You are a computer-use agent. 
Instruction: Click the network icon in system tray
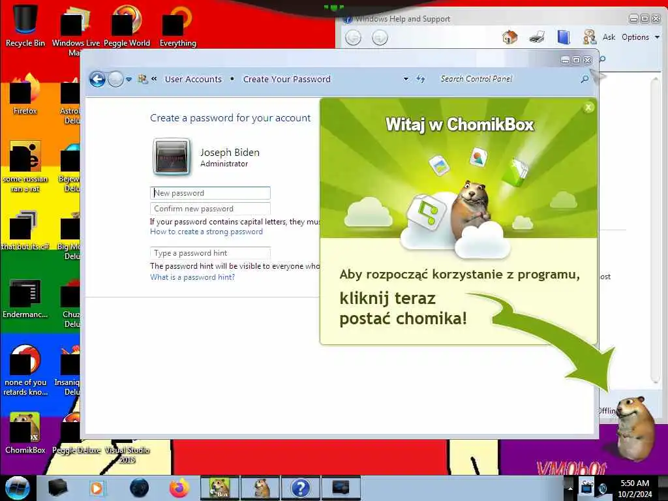(586, 488)
